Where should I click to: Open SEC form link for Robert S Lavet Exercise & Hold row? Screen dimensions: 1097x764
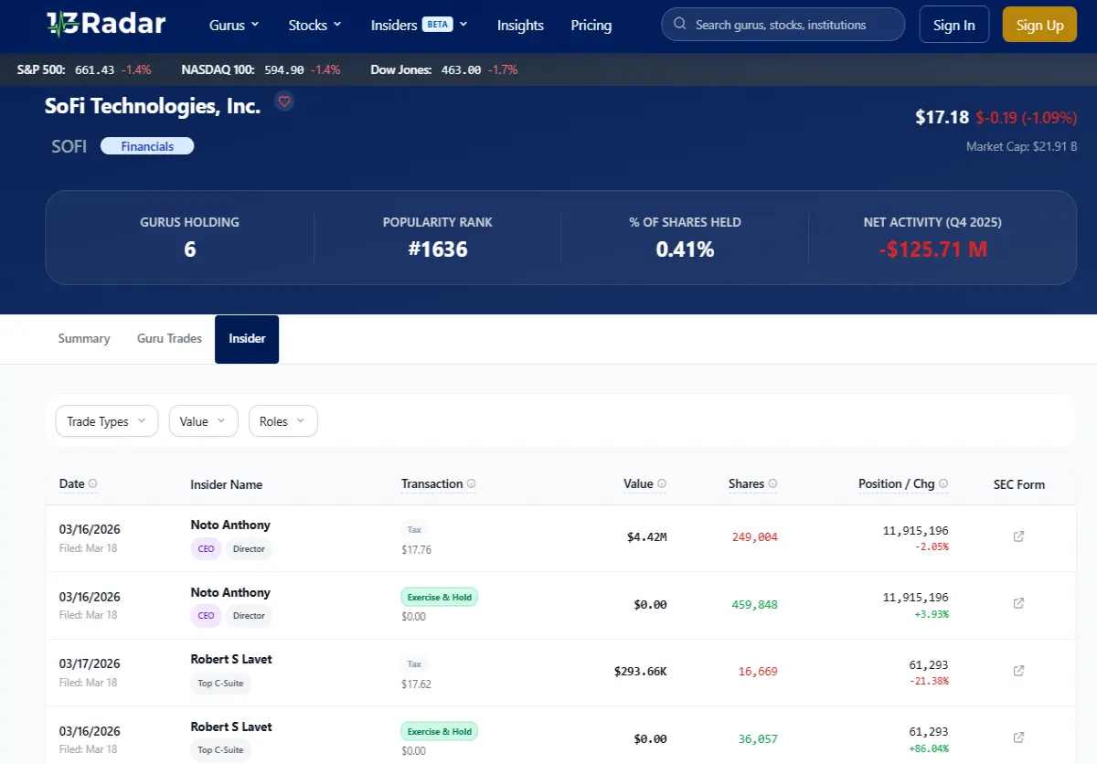(x=1019, y=737)
